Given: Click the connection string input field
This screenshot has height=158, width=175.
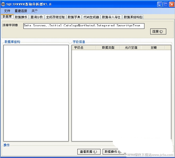Looking at the screenshot, I should tap(84, 26).
